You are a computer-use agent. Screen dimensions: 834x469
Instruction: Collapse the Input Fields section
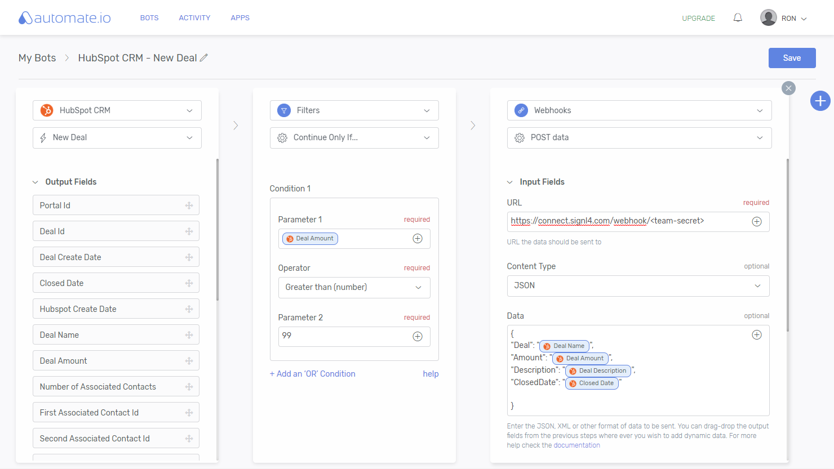(x=510, y=182)
